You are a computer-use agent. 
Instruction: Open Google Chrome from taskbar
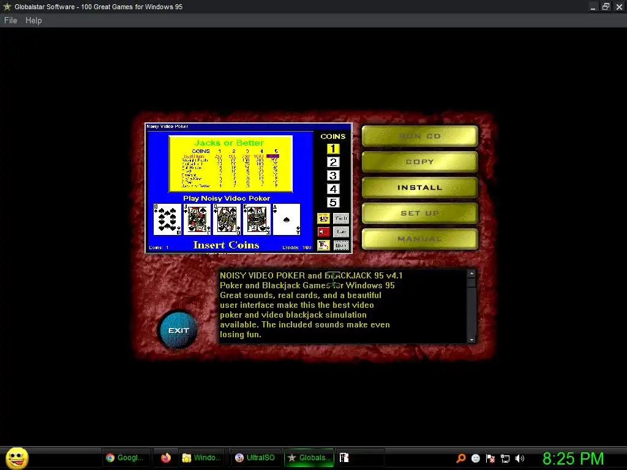[x=125, y=458]
